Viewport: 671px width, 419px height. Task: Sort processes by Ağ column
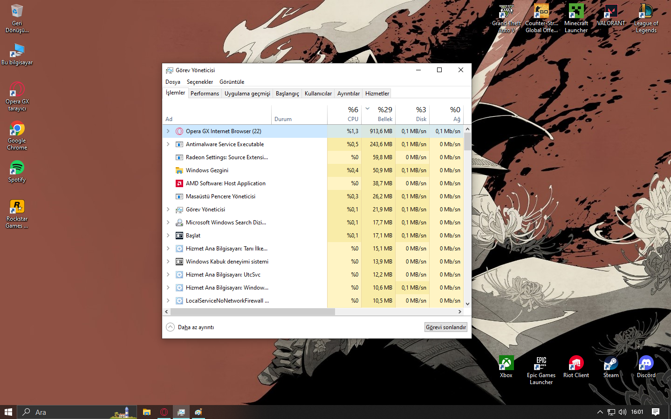point(446,114)
